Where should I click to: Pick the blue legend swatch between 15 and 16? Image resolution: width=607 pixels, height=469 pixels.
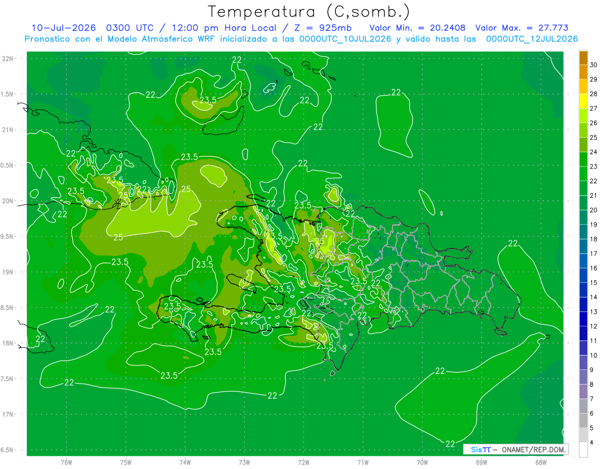tap(583, 276)
